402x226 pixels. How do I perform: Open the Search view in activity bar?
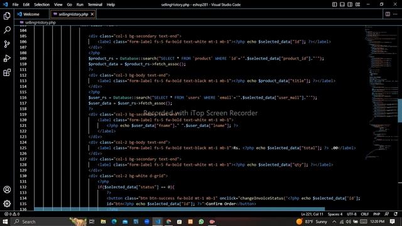(x=7, y=30)
